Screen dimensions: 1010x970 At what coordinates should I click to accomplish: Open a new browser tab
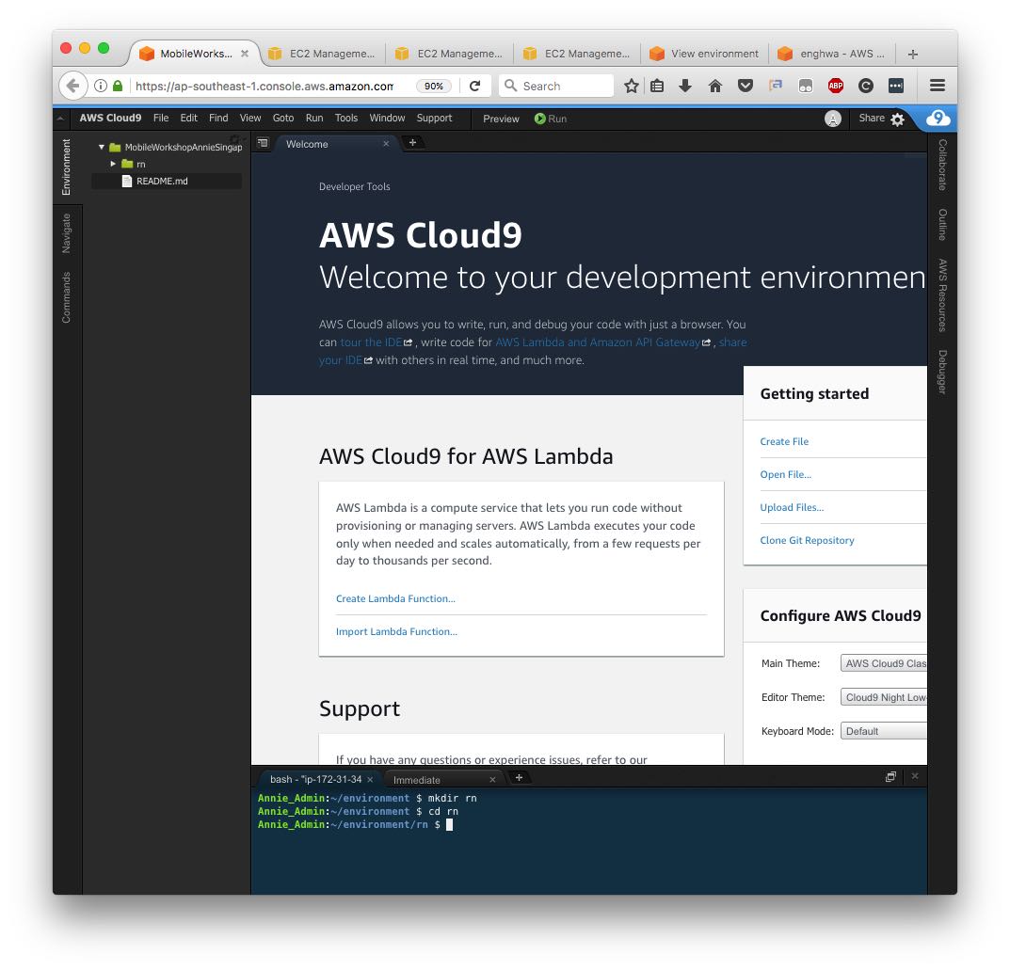(x=912, y=54)
